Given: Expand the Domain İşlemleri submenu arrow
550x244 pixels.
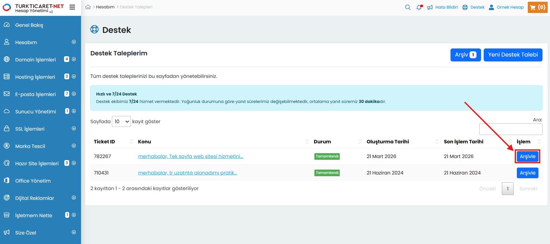Looking at the screenshot, I should pyautogui.click(x=74, y=59).
